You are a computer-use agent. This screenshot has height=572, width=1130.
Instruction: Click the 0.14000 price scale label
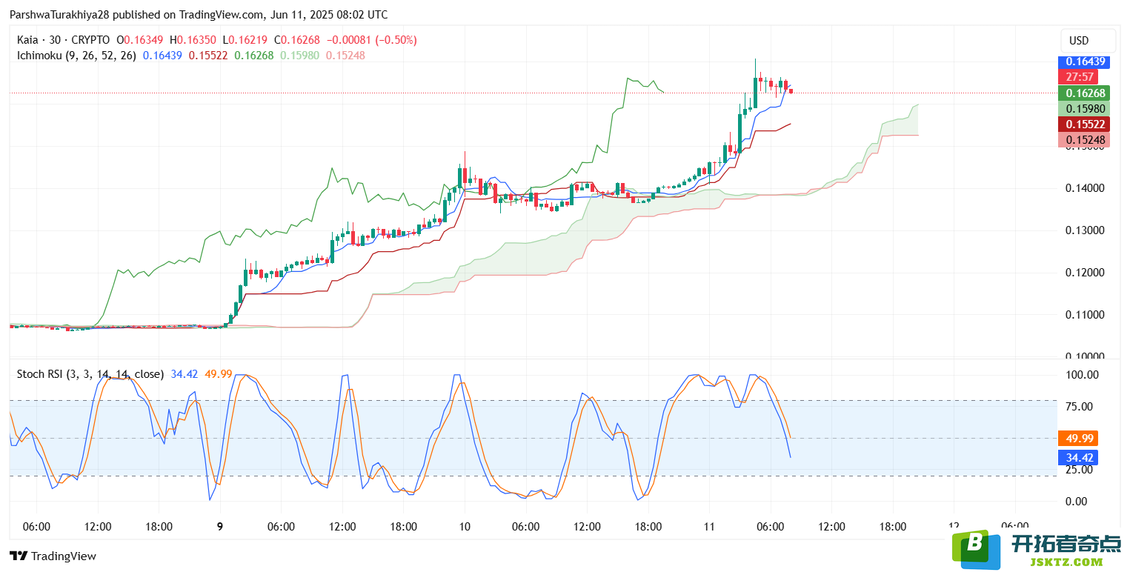[1084, 188]
